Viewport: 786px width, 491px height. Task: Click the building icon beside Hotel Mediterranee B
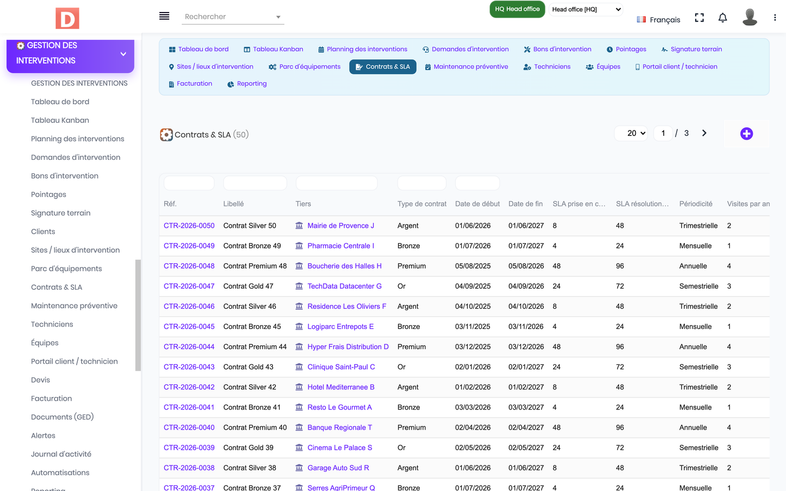click(299, 387)
